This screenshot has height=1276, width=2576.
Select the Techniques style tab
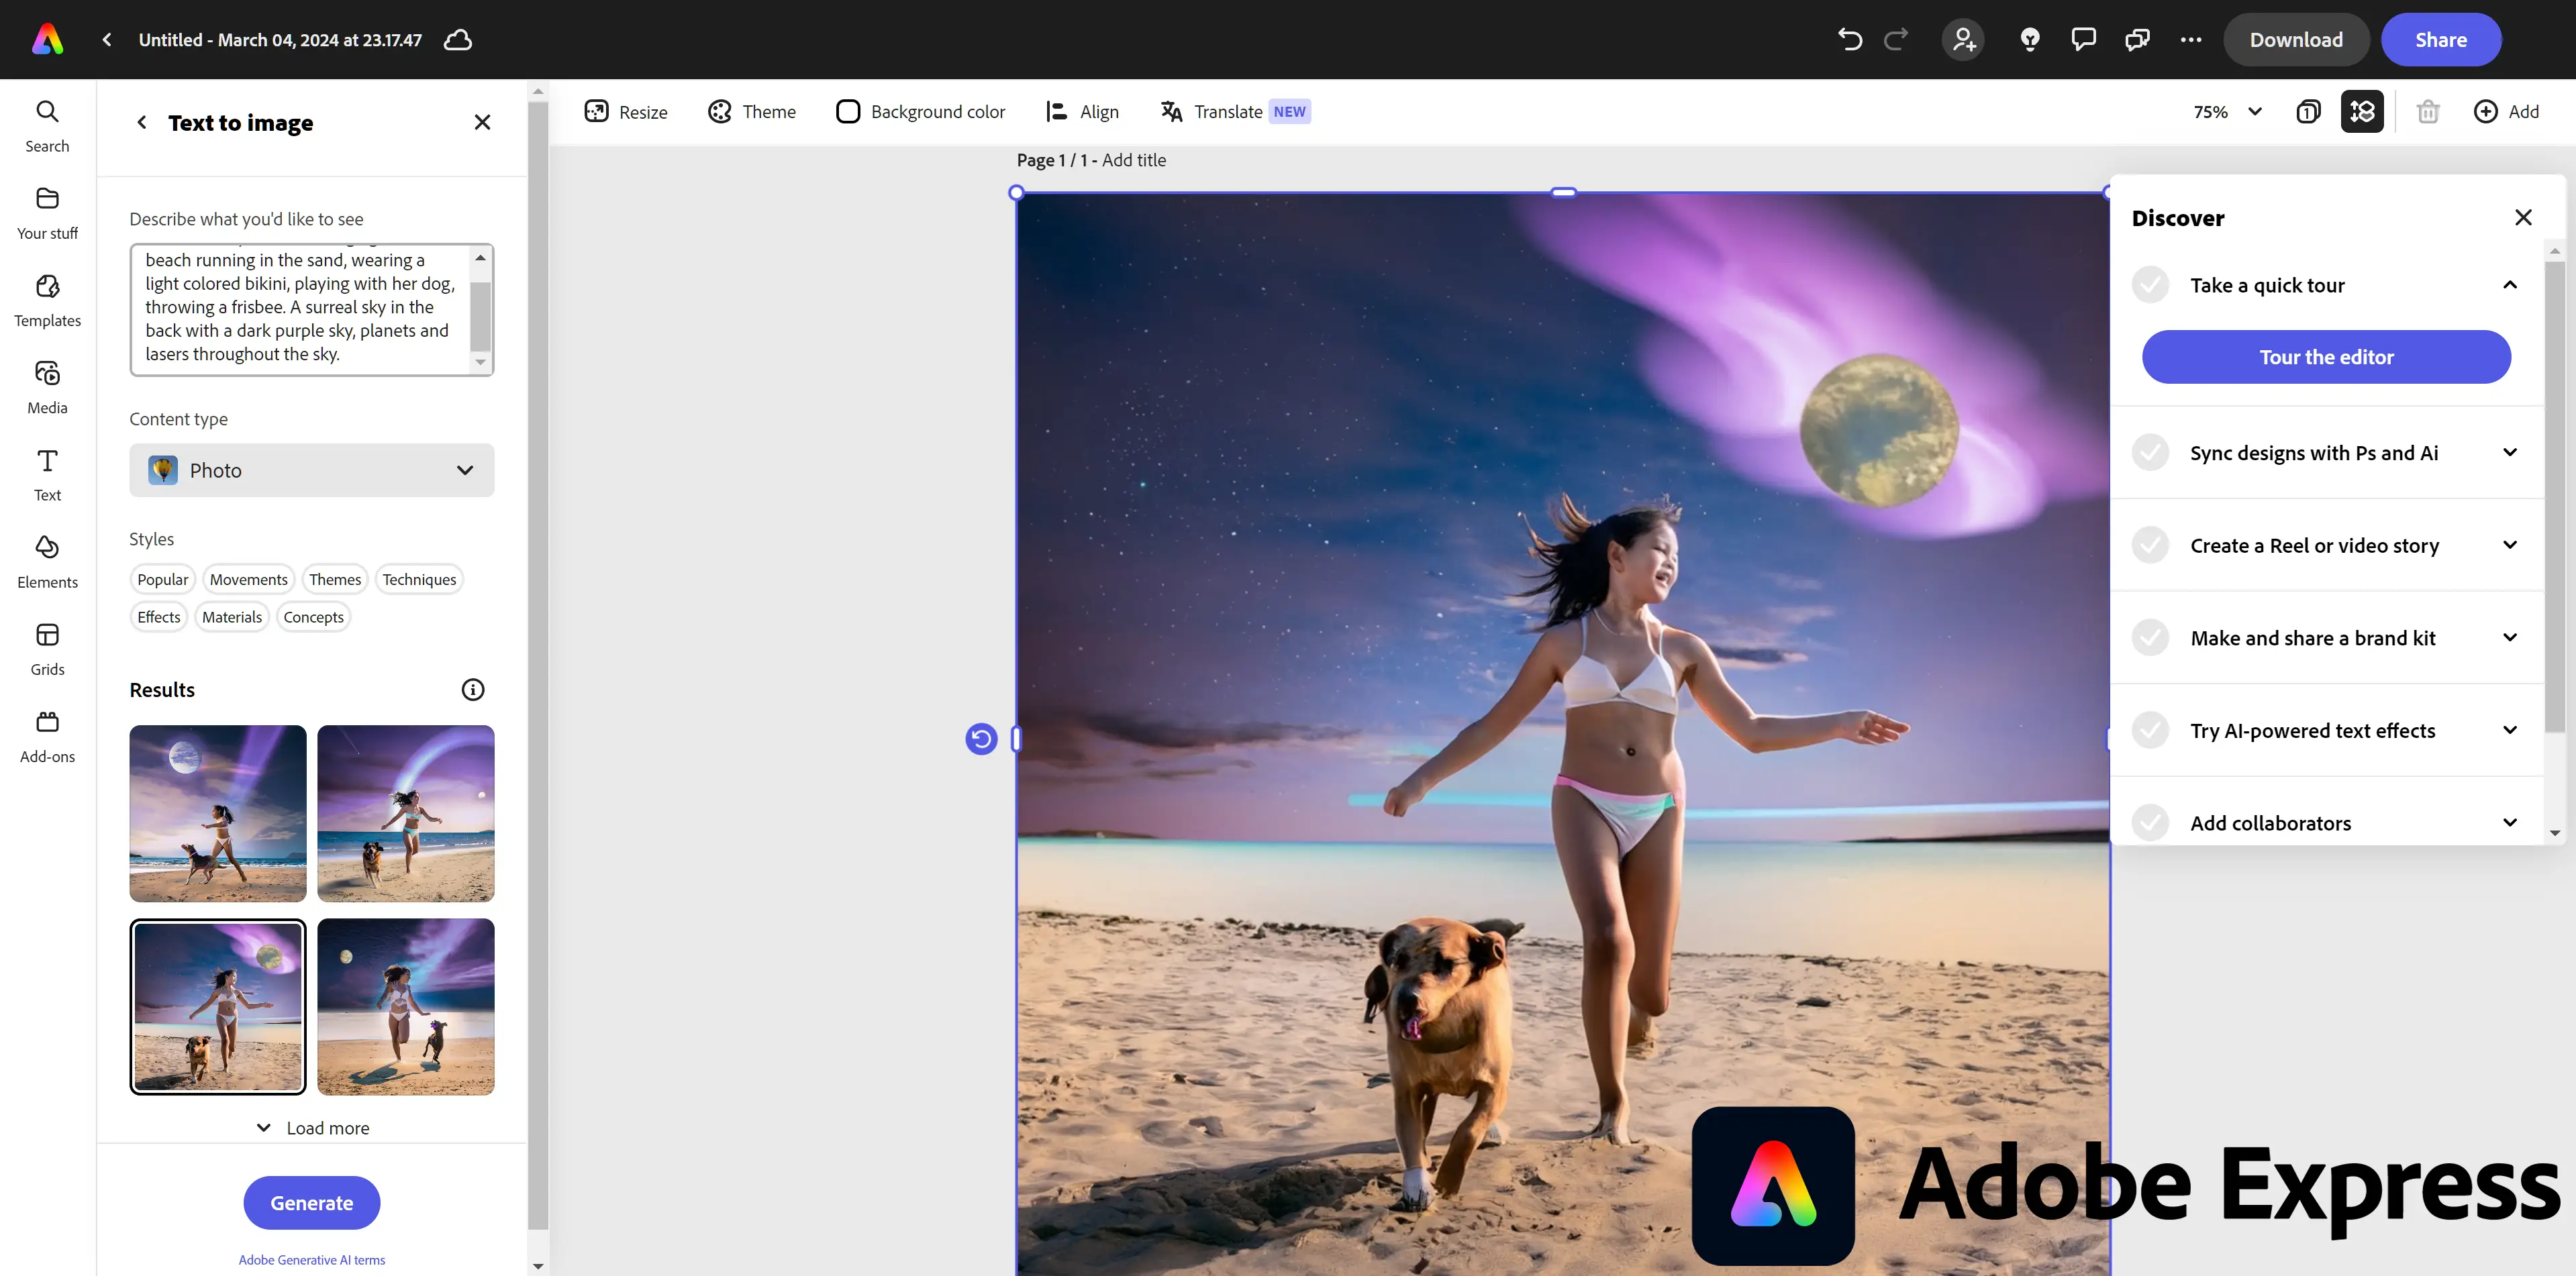click(419, 578)
